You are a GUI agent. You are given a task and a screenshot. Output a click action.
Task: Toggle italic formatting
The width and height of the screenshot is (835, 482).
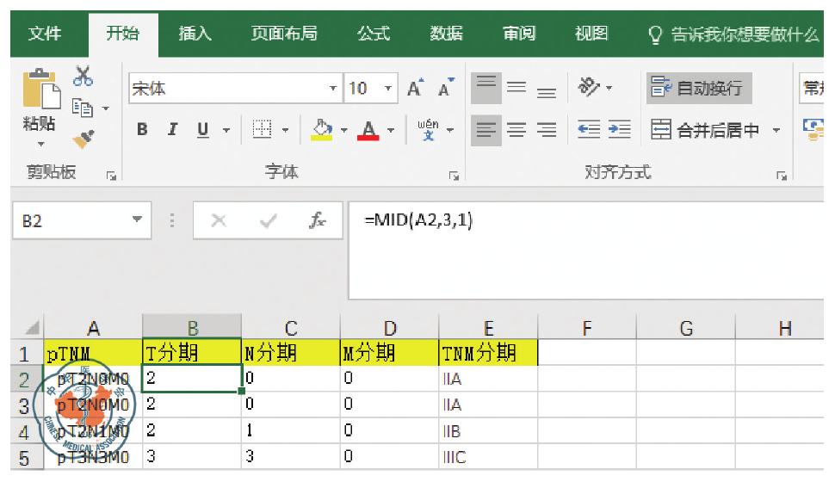tap(172, 130)
